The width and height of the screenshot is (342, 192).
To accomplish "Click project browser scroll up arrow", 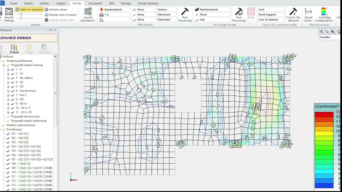I will [x=55, y=57].
